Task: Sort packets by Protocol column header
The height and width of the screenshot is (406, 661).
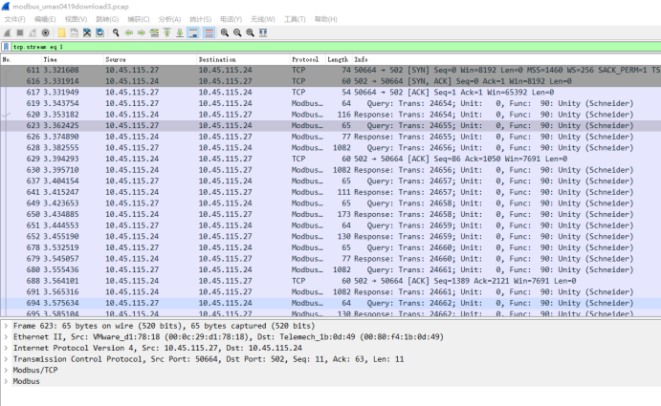Action: tap(304, 59)
